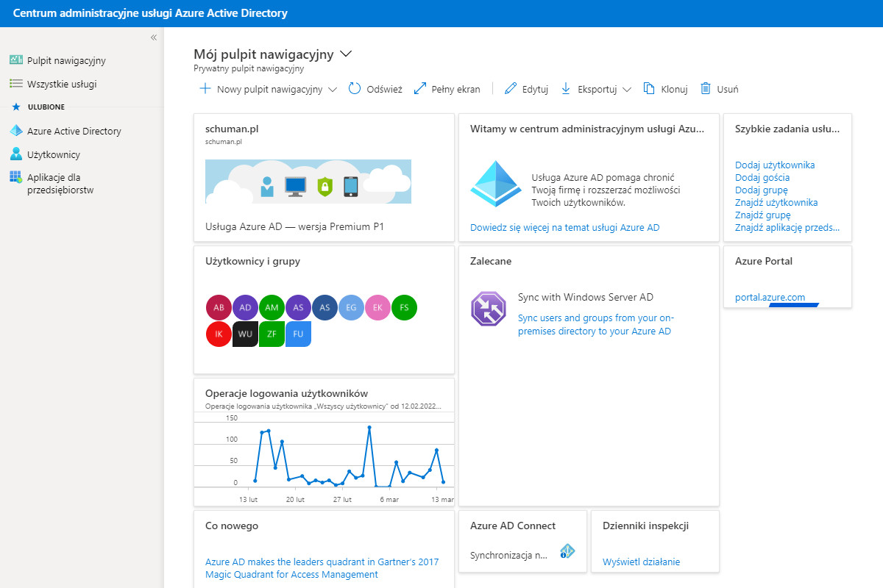
Task: Select the EK user avatar
Action: point(377,307)
